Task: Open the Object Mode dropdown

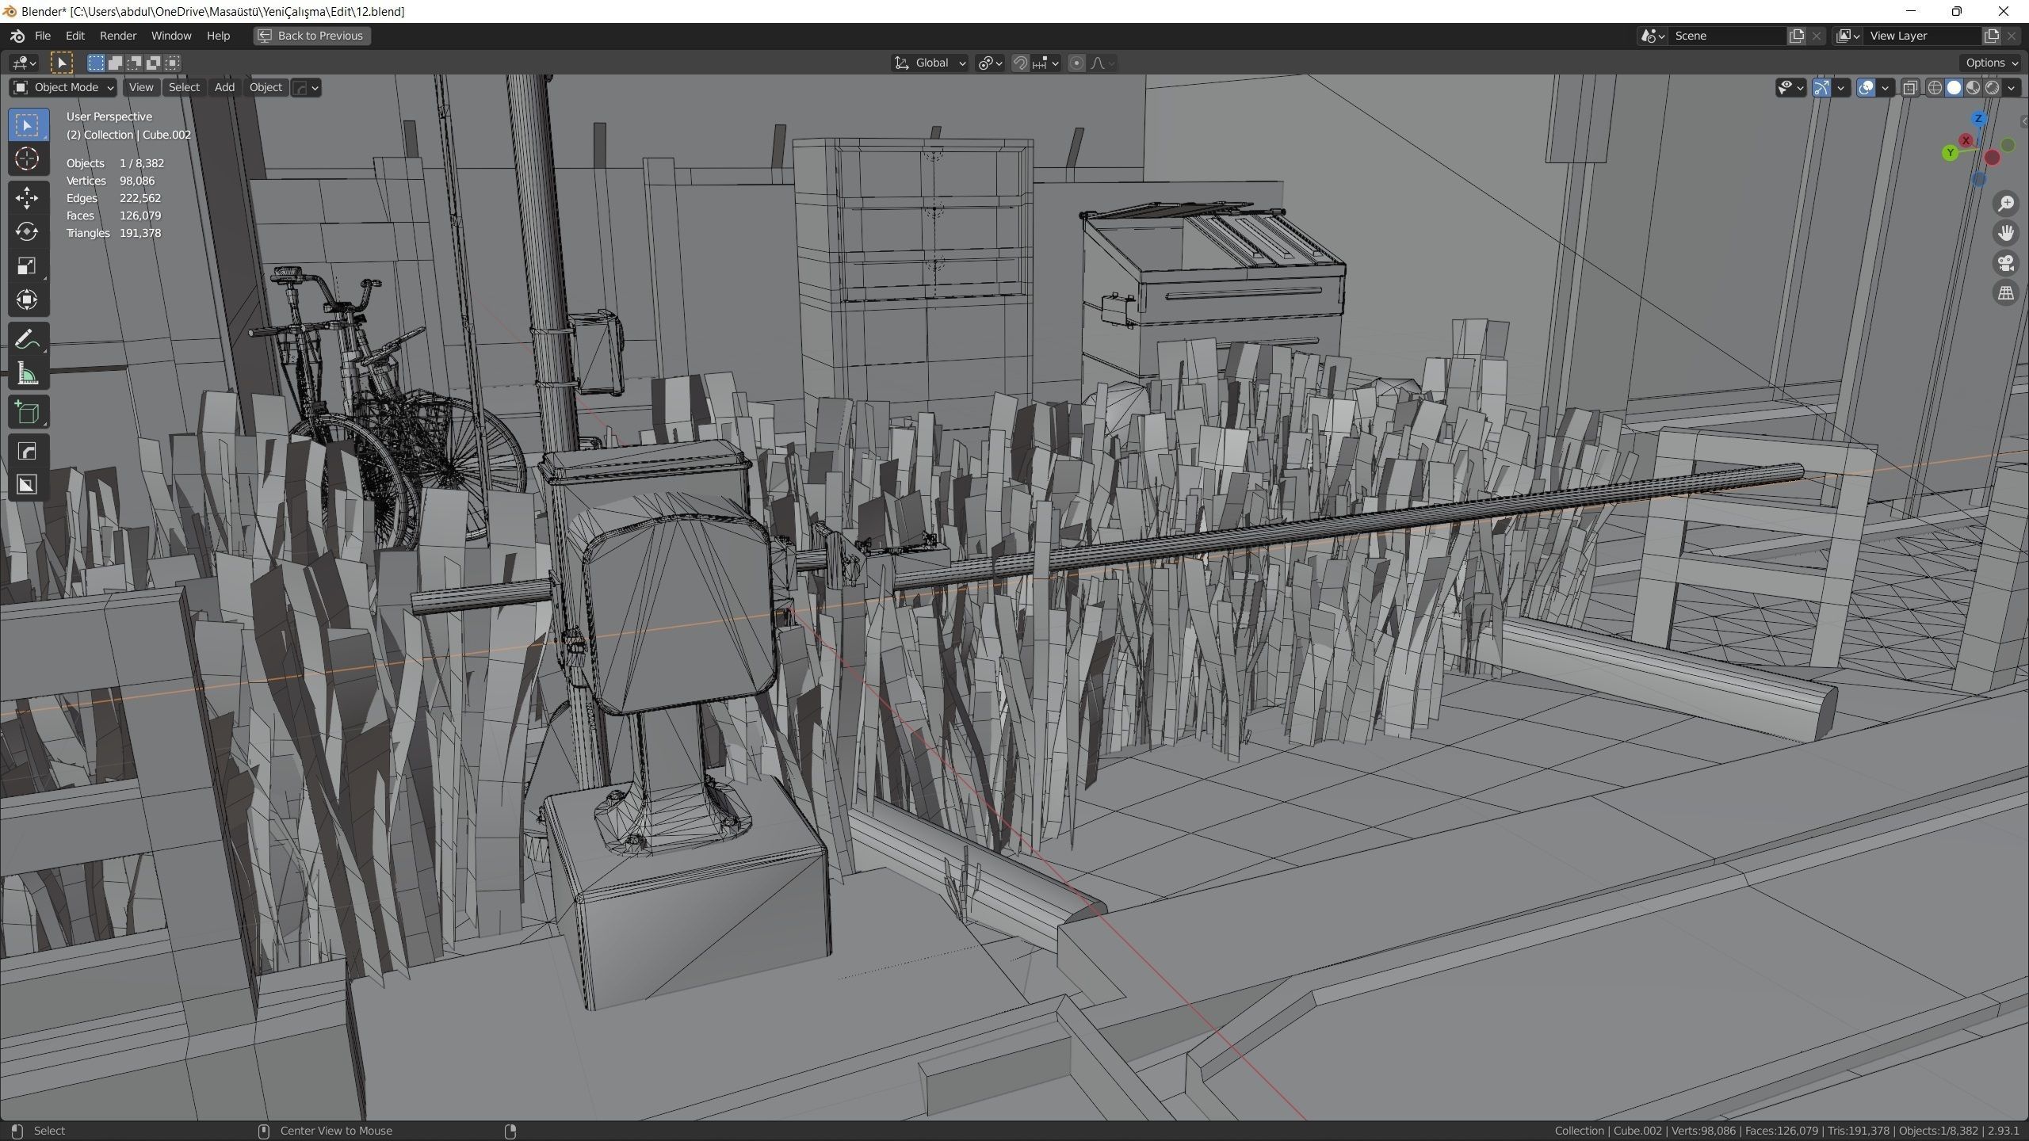Action: (63, 87)
